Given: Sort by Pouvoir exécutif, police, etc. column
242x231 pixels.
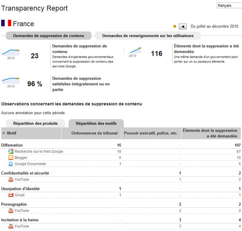Looking at the screenshot, I should [x=151, y=133].
